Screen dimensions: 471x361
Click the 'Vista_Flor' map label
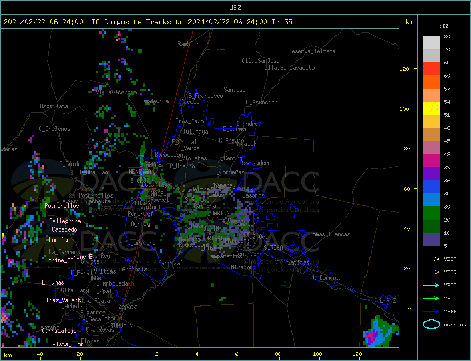[x=68, y=344]
